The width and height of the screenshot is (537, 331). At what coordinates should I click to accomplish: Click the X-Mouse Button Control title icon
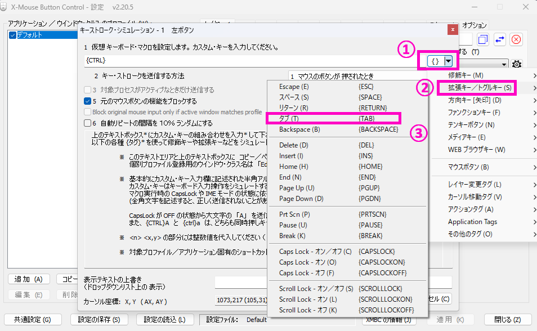3,7
